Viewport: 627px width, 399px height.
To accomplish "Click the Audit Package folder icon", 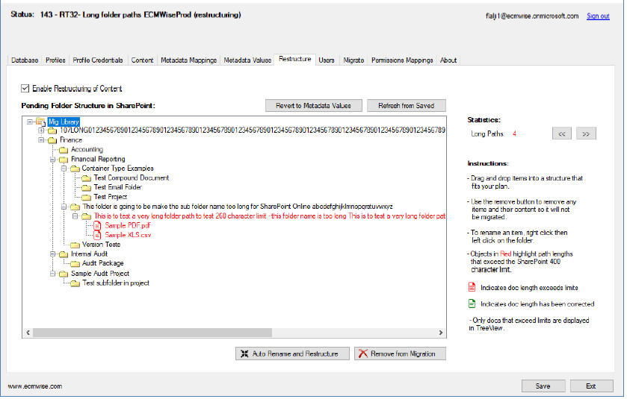I will pos(75,263).
